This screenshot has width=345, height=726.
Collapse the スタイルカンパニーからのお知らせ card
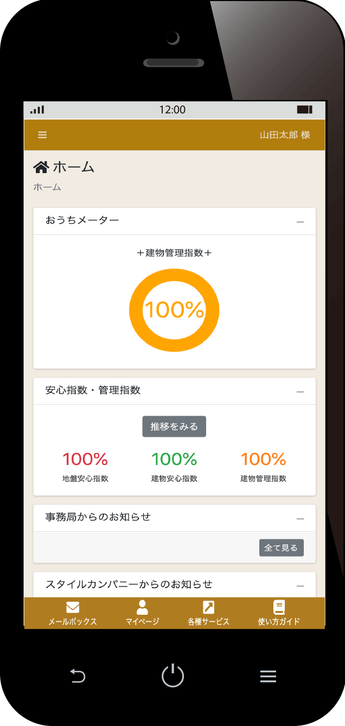300,586
